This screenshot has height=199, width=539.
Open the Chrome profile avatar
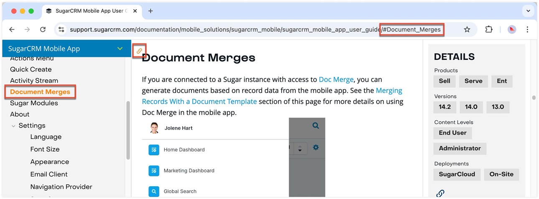pyautogui.click(x=512, y=30)
